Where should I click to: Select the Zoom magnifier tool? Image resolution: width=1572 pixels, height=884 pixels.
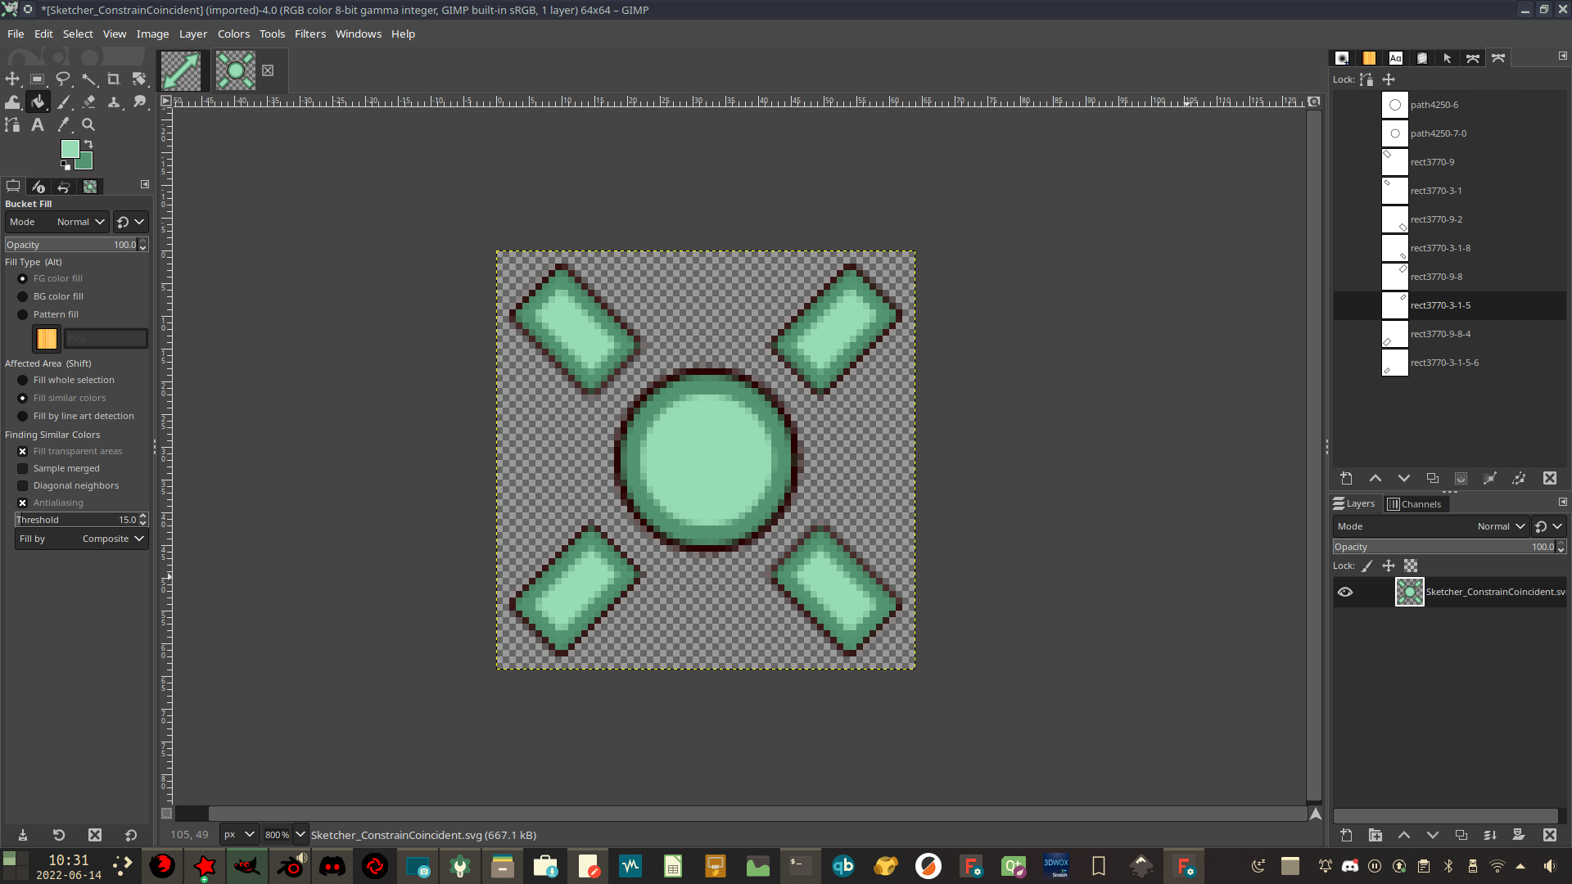(88, 124)
